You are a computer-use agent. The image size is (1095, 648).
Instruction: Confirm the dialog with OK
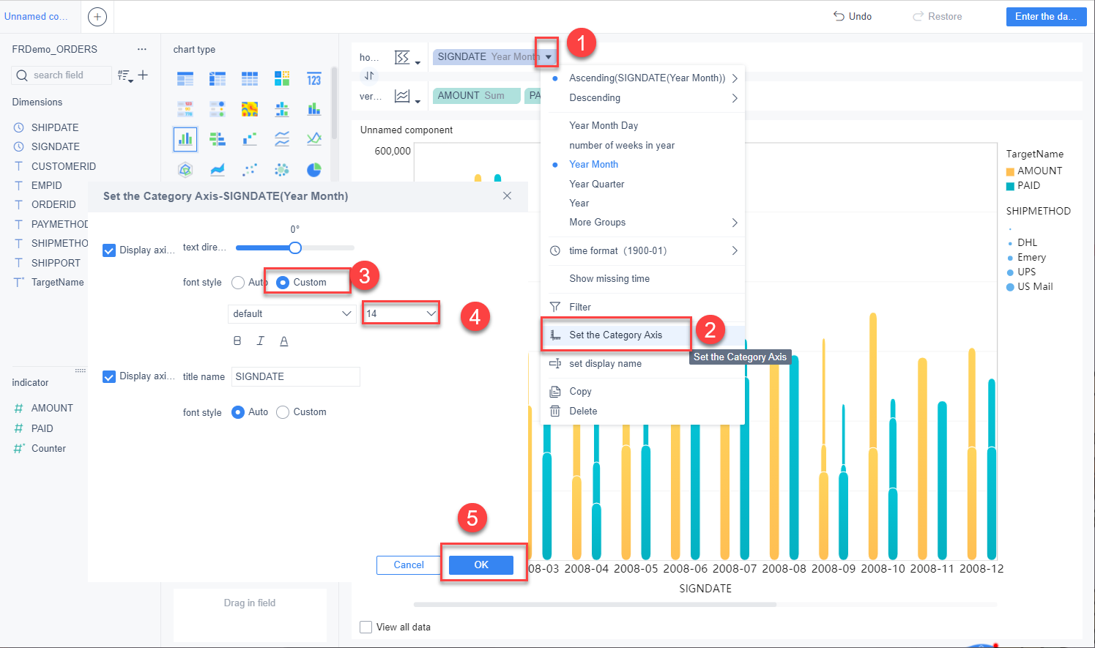481,565
